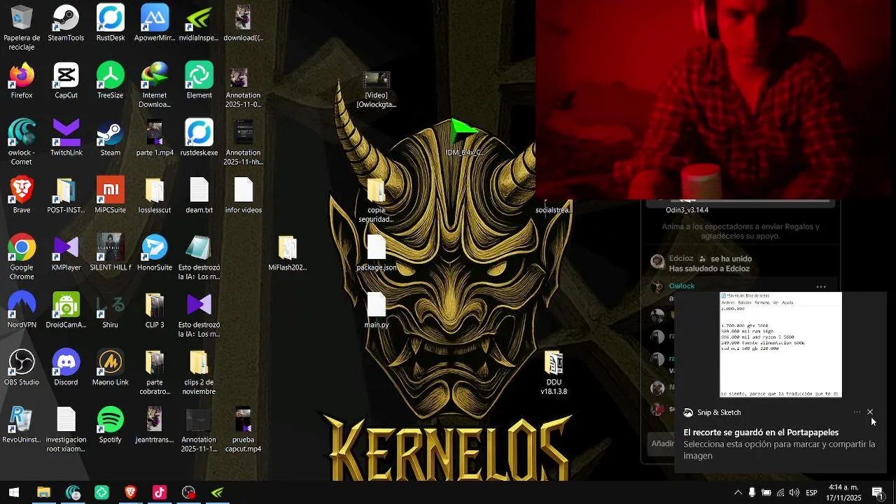
Task: Switch to TikTok app in taskbar
Action: click(x=160, y=493)
